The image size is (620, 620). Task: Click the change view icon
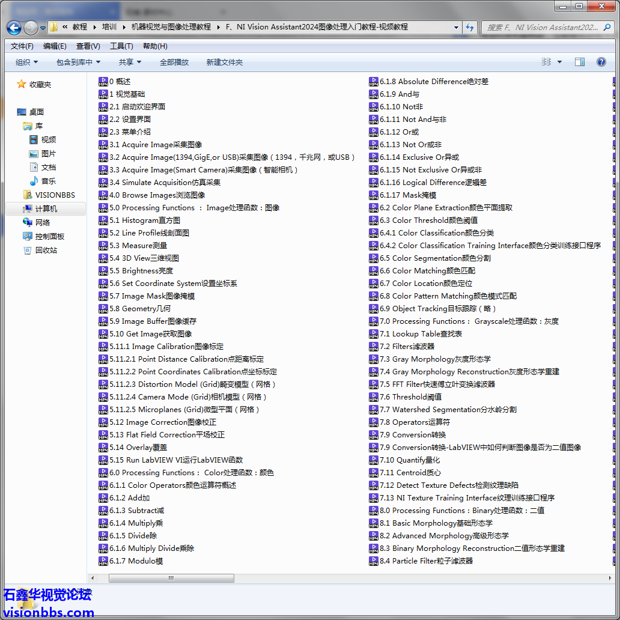546,62
